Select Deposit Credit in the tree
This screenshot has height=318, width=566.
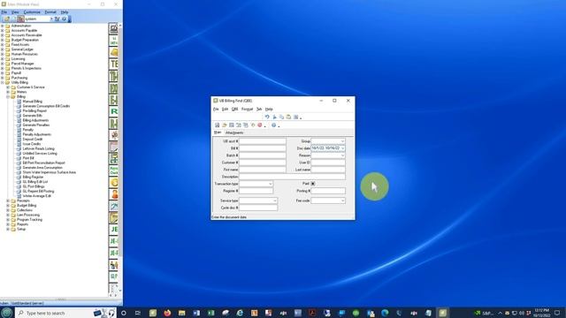[x=33, y=139]
